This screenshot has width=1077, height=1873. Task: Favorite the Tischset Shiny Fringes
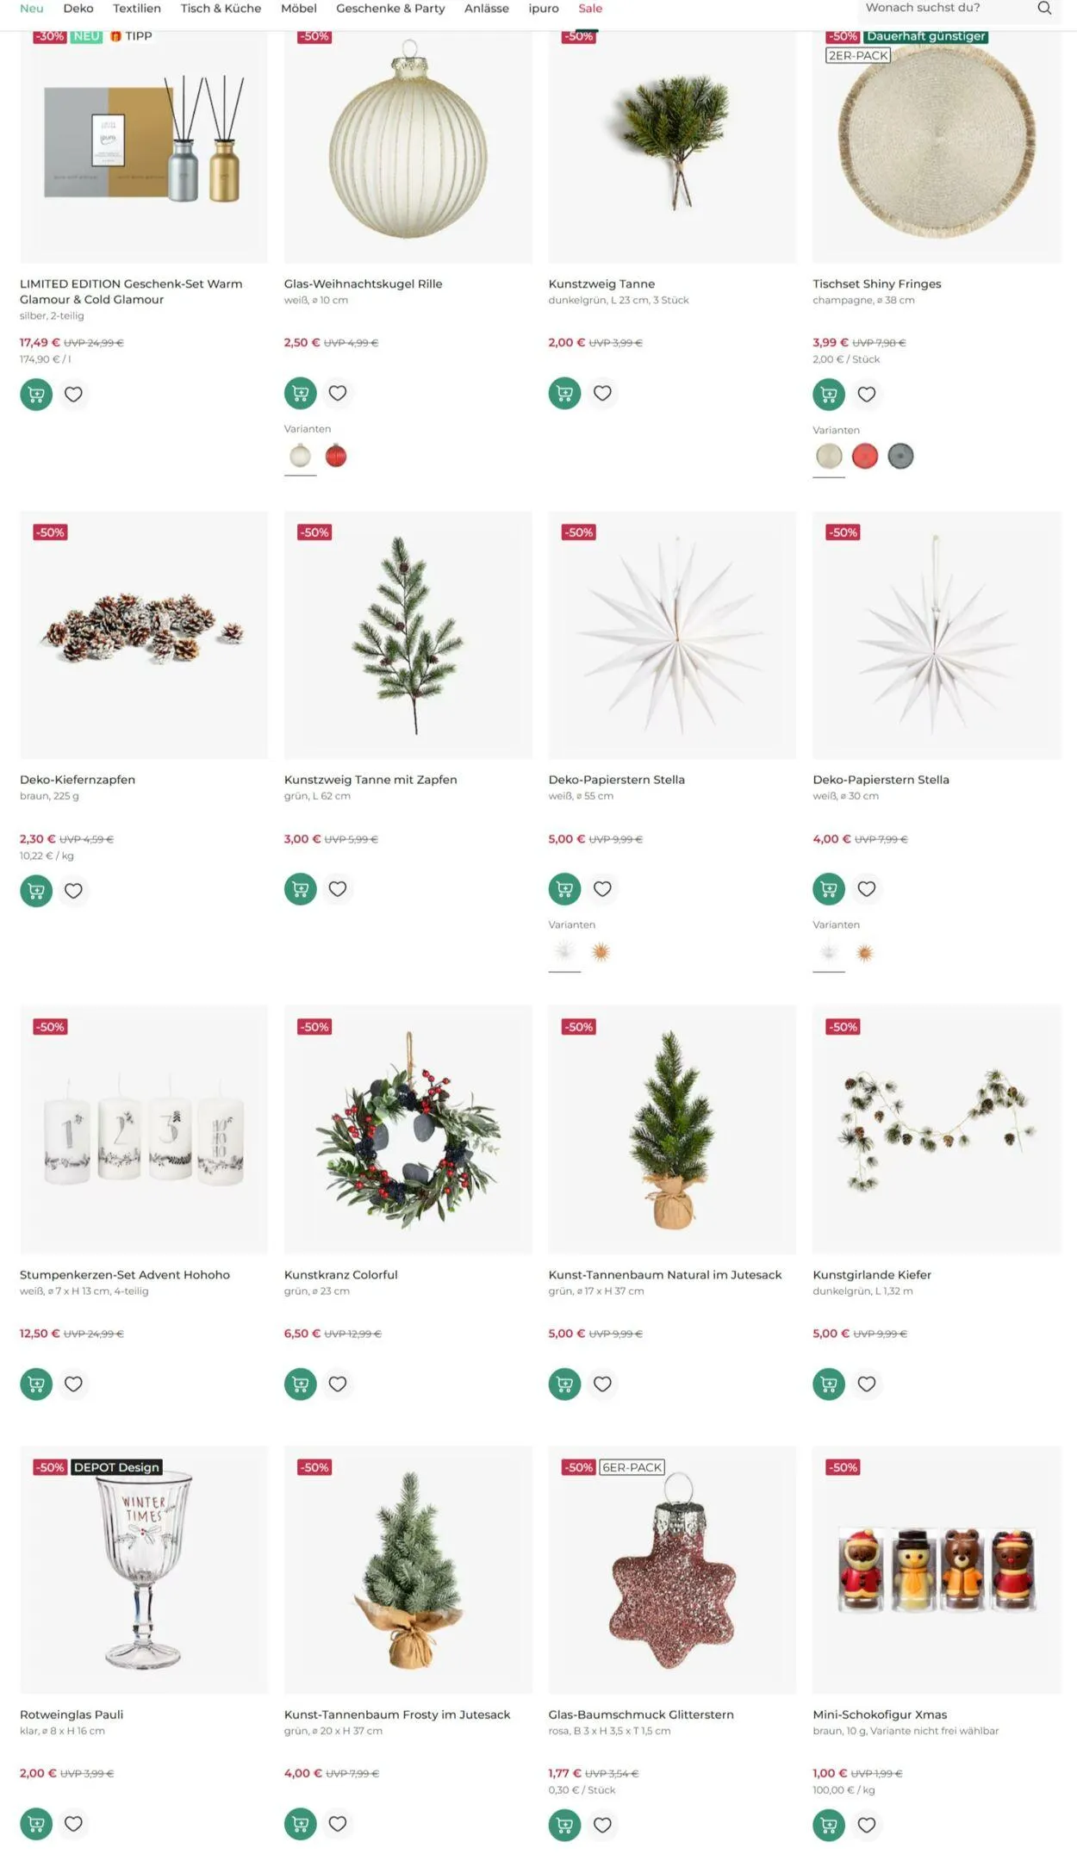point(867,395)
